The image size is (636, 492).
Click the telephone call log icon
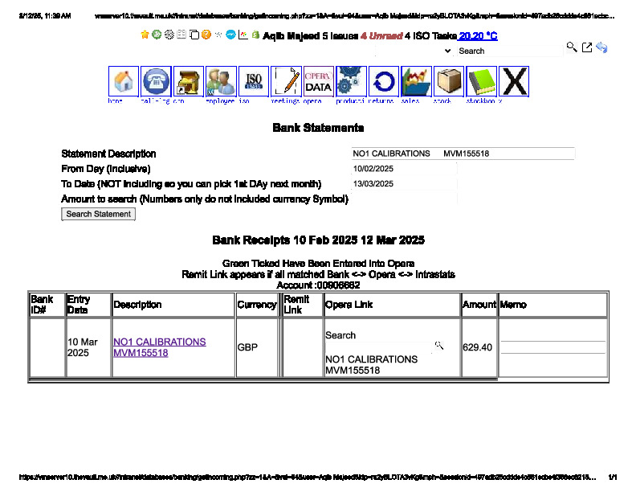[x=156, y=82]
